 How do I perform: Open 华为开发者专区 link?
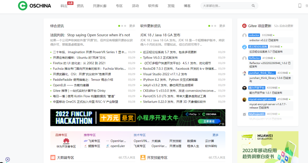tap(66, 147)
